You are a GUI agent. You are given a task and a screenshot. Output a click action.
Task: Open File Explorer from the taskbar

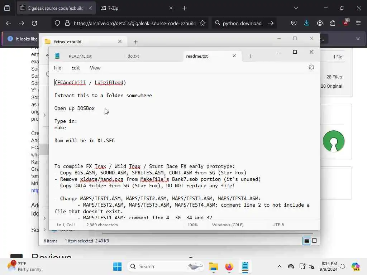pos(214,266)
